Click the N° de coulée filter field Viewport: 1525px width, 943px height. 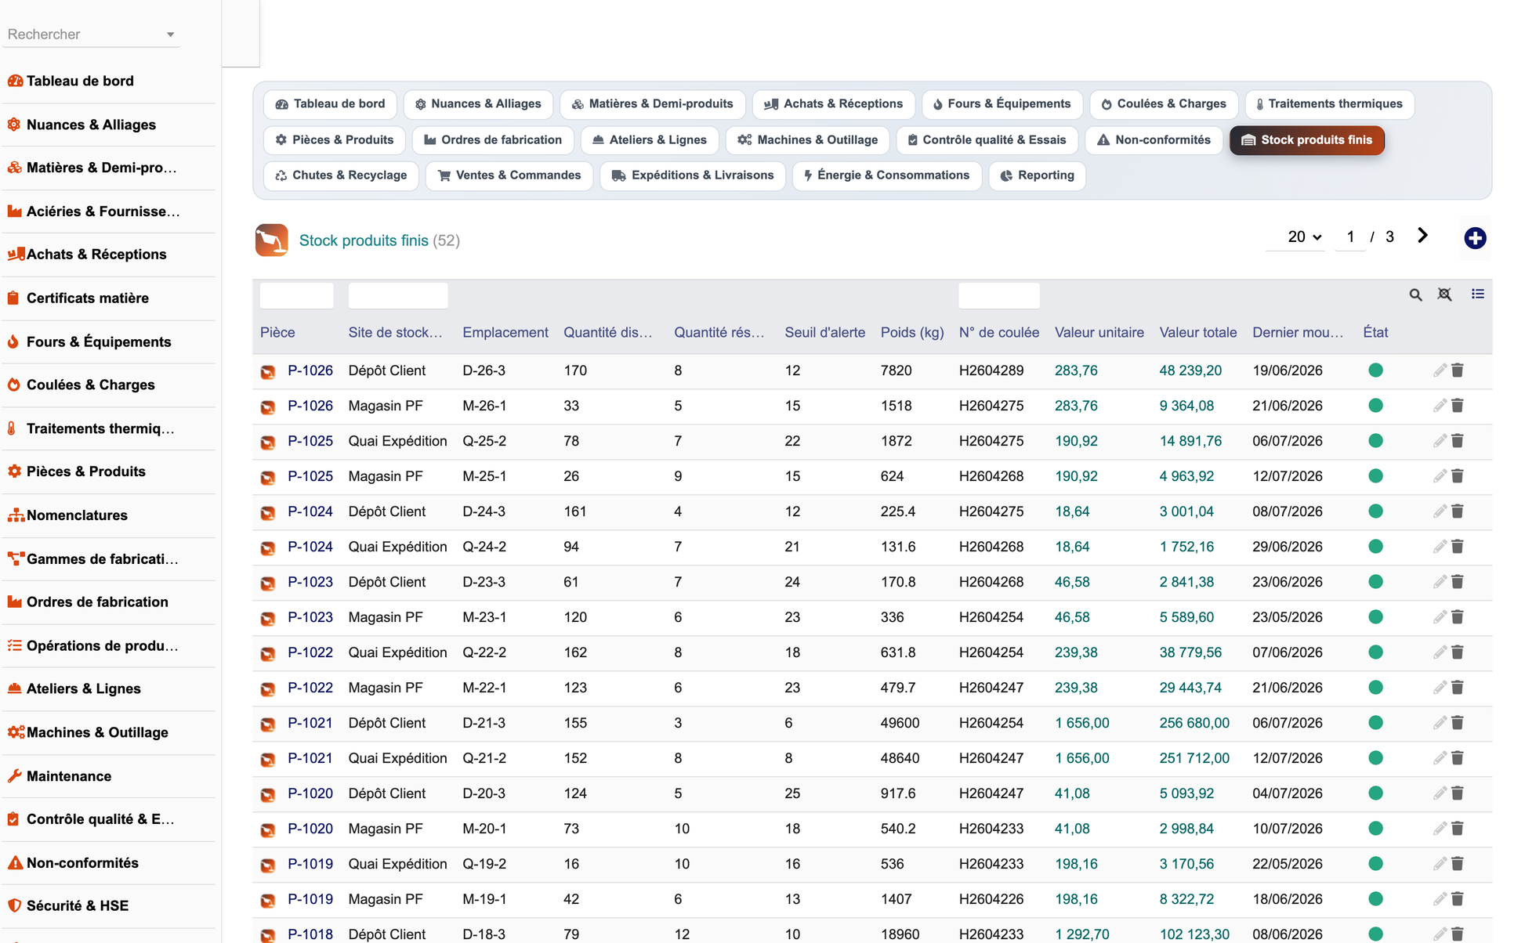click(x=999, y=295)
